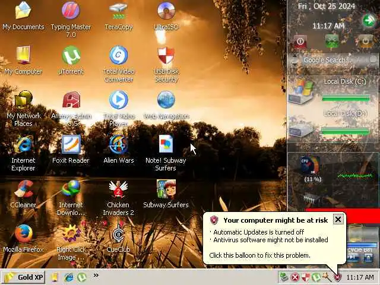
Task: Click the Local Disk (D:) usage bar
Action: tap(345, 131)
